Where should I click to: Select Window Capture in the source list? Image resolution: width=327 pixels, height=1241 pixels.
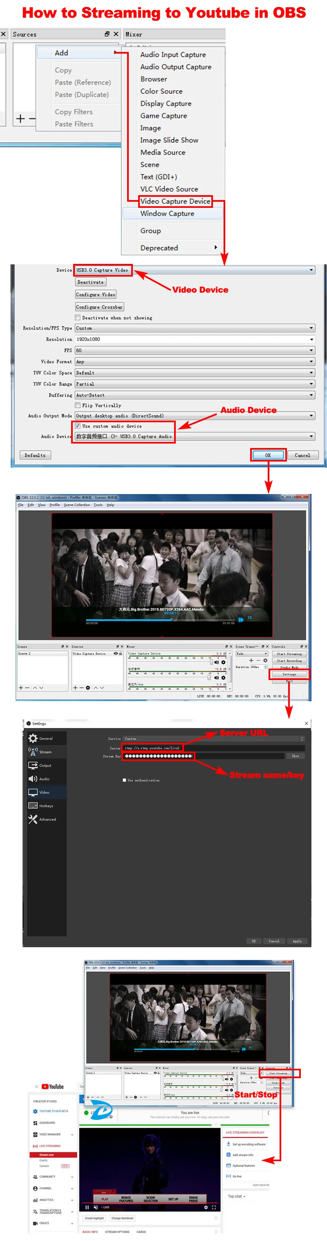point(167,214)
